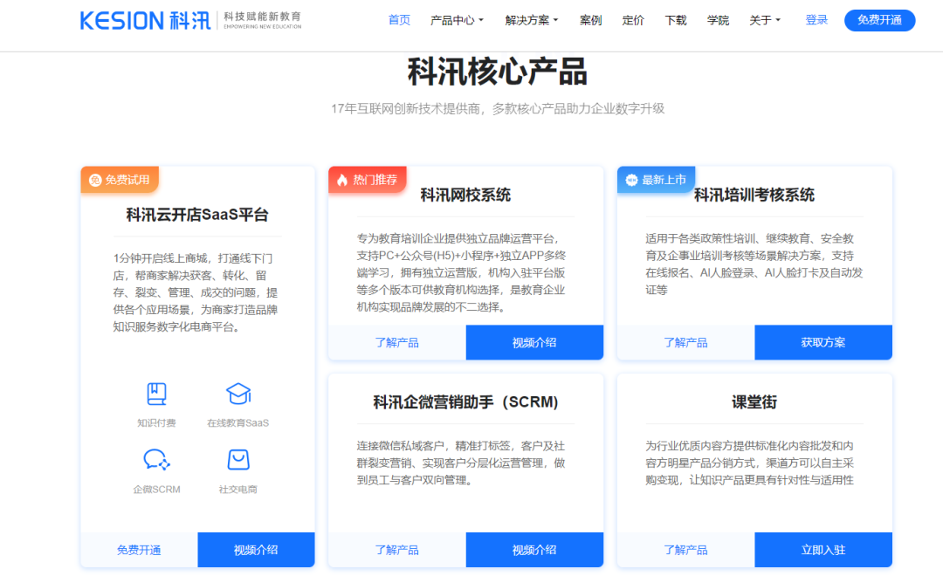Viewport: 943px width, 583px height.
Task: Click the 在线教育SaaS graduation cap icon
Action: (238, 394)
